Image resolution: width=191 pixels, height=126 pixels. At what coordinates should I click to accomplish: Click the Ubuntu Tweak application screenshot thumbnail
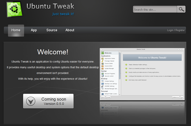pyautogui.click(x=142, y=74)
